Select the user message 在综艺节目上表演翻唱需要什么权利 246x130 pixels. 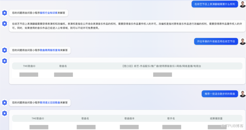point(215,4)
